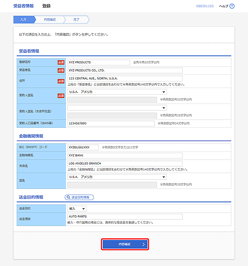
Task: Click the 受取人口座番号 IBAN input field
Action: coord(110,123)
